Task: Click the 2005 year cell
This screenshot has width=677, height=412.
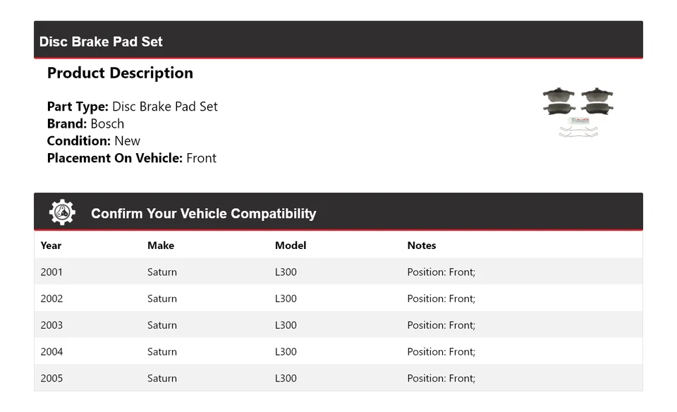Action: [51, 378]
